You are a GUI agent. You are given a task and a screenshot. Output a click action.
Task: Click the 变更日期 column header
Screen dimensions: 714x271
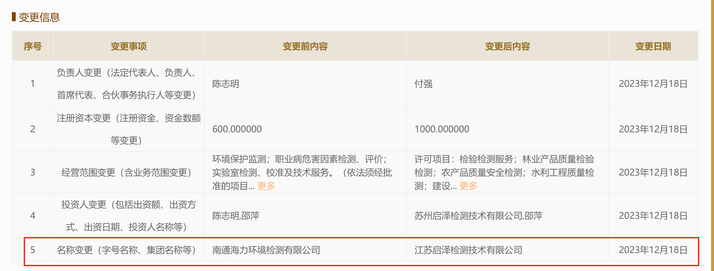point(653,46)
